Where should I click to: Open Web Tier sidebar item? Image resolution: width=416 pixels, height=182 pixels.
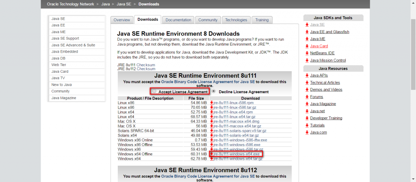click(x=77, y=65)
